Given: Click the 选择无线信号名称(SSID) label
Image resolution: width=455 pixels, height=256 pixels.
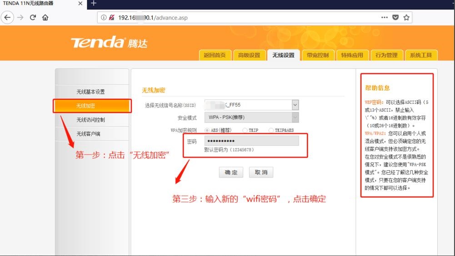Looking at the screenshot, I should click(x=170, y=105).
